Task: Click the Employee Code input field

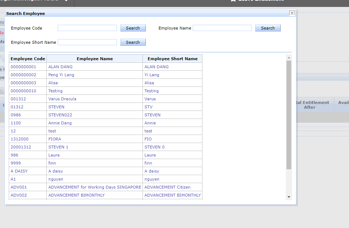Action: pos(87,28)
